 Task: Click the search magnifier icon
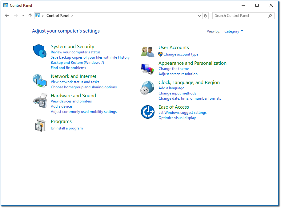click(x=270, y=16)
